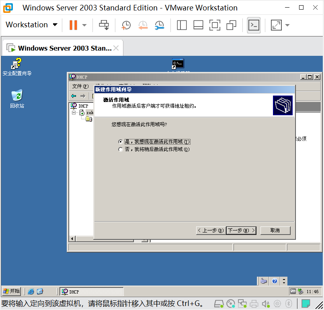Screen dimensions: 324x310
Task: Collapse the server node in DHCP tree
Action: [74, 113]
